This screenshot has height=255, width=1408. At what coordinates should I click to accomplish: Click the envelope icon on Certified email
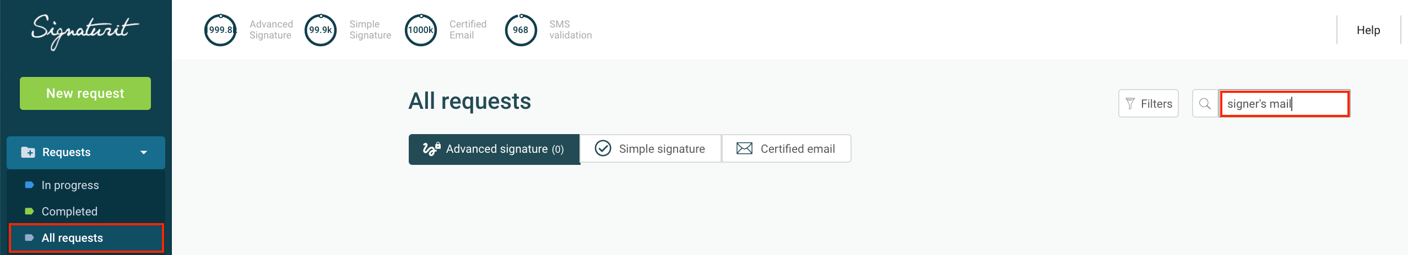(x=744, y=148)
